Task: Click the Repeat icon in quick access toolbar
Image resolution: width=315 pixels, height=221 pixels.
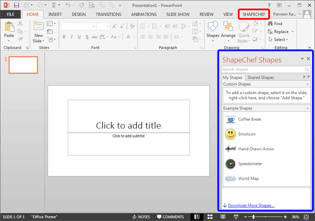Action: coord(81,5)
